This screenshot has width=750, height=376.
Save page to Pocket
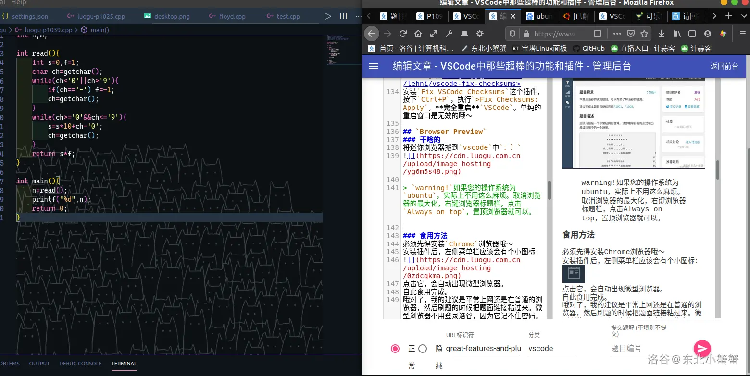click(631, 34)
